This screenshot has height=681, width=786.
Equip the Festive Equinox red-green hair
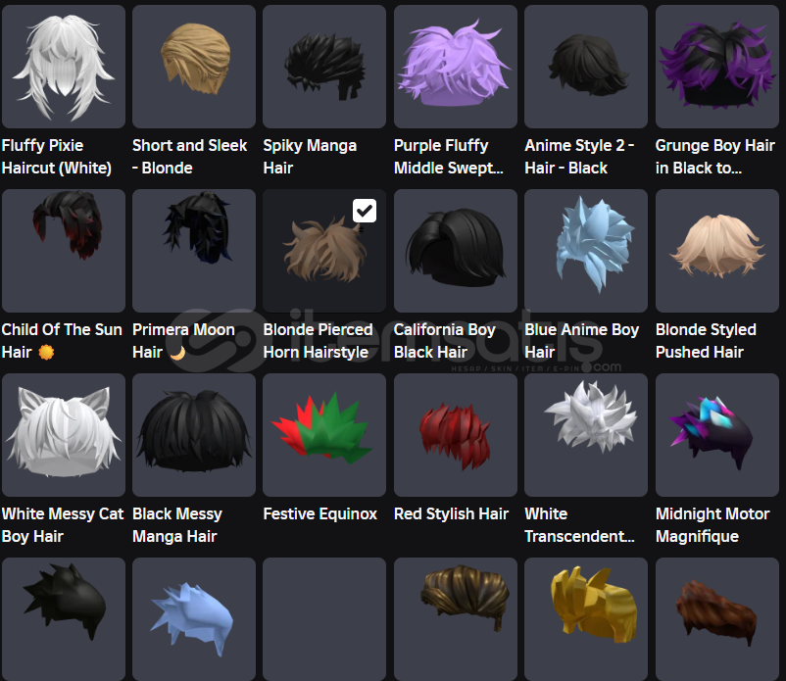(x=324, y=435)
